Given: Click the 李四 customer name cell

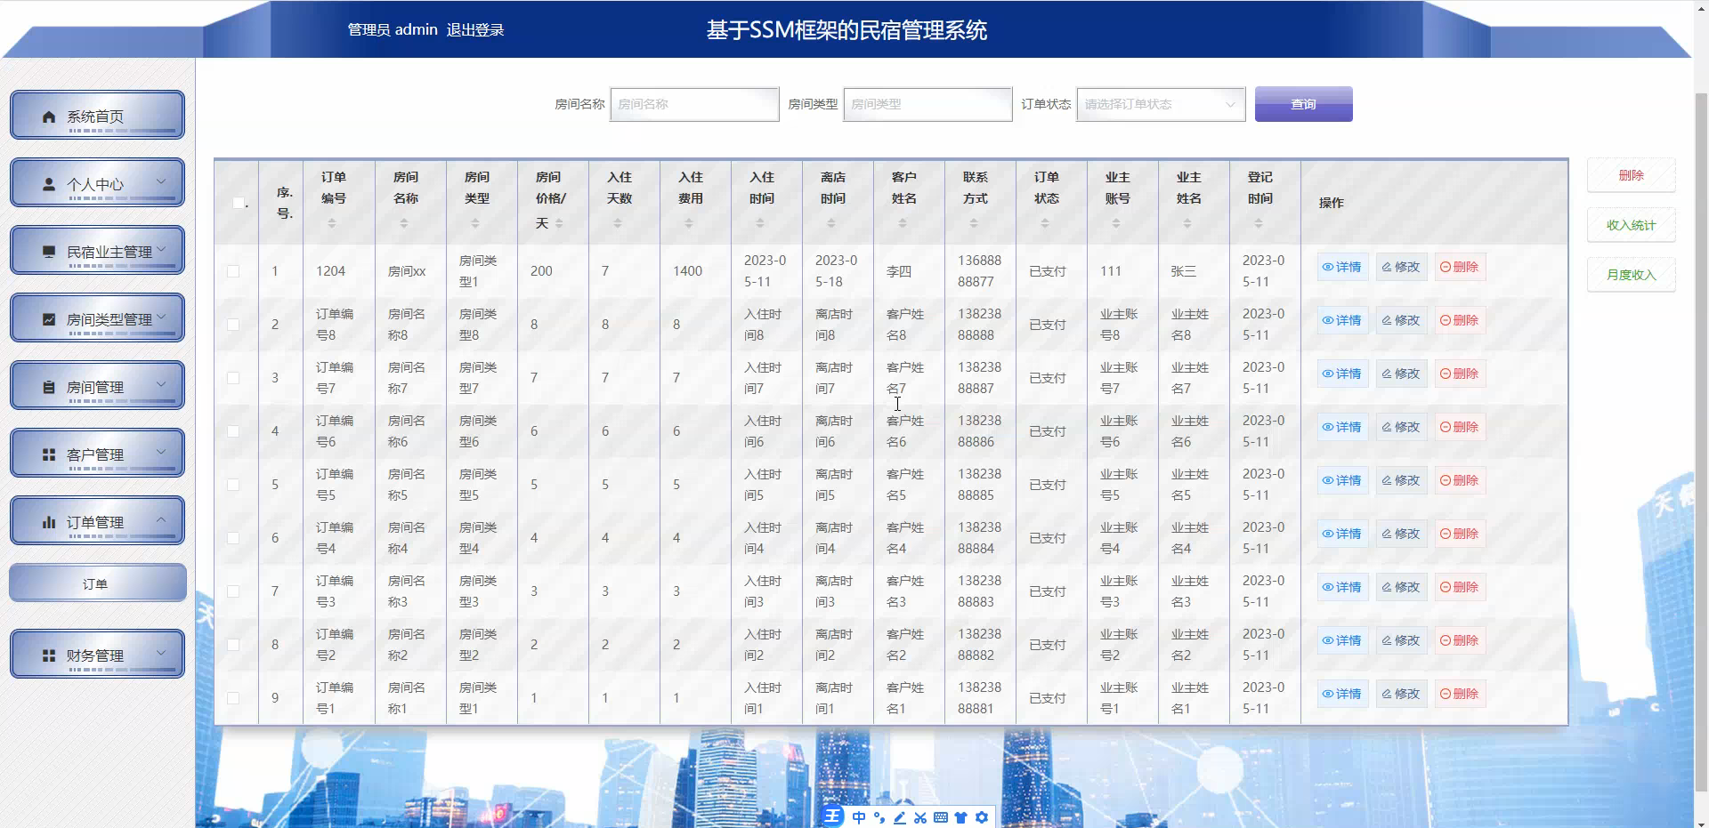Looking at the screenshot, I should coord(899,271).
